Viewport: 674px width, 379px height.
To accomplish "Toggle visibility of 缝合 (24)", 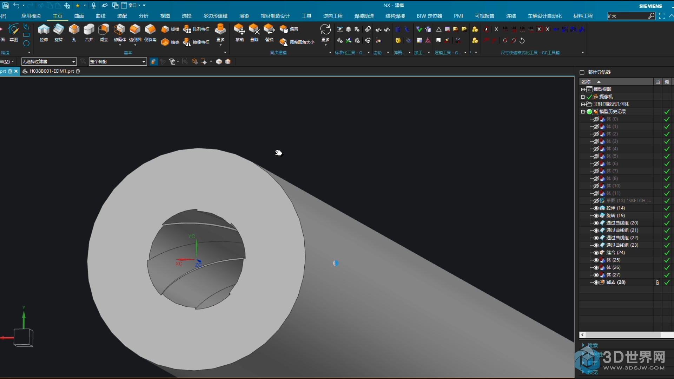I will pyautogui.click(x=596, y=253).
